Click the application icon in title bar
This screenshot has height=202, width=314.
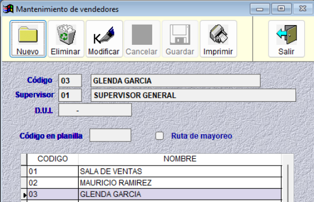(8, 9)
